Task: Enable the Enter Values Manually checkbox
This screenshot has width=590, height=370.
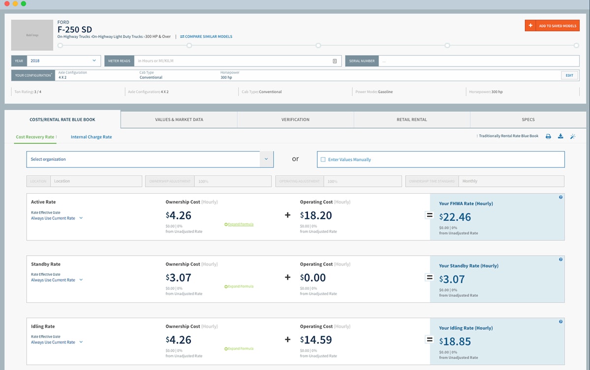Action: point(323,159)
